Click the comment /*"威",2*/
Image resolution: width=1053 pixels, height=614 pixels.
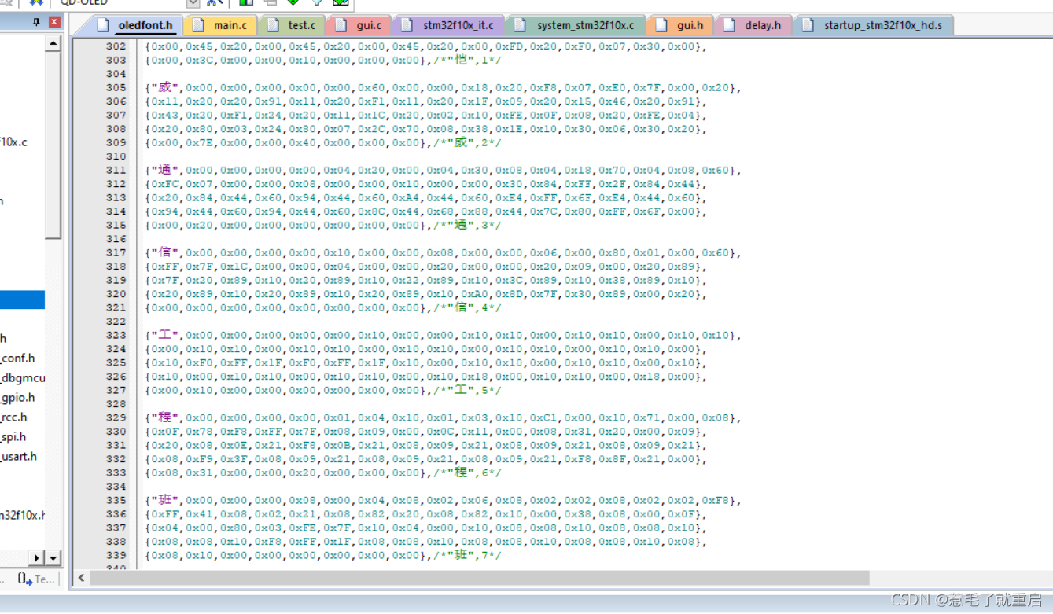click(467, 142)
